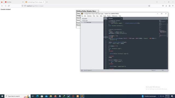Click the PHP syntax selector in status bar
The image size is (175, 98).
point(163,70)
